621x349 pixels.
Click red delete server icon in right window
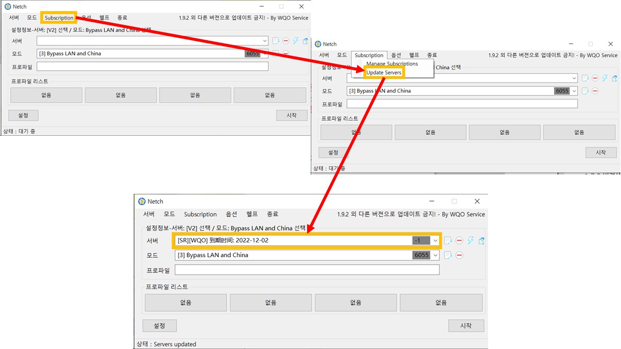tap(595, 78)
